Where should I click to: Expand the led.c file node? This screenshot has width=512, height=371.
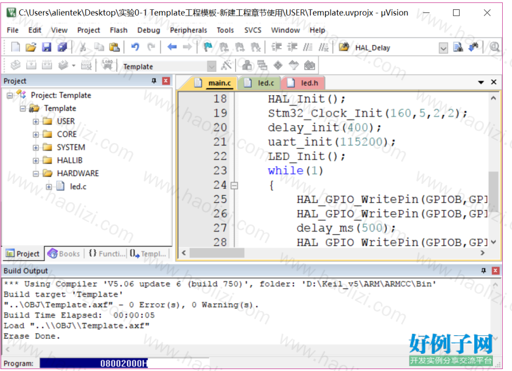point(49,187)
